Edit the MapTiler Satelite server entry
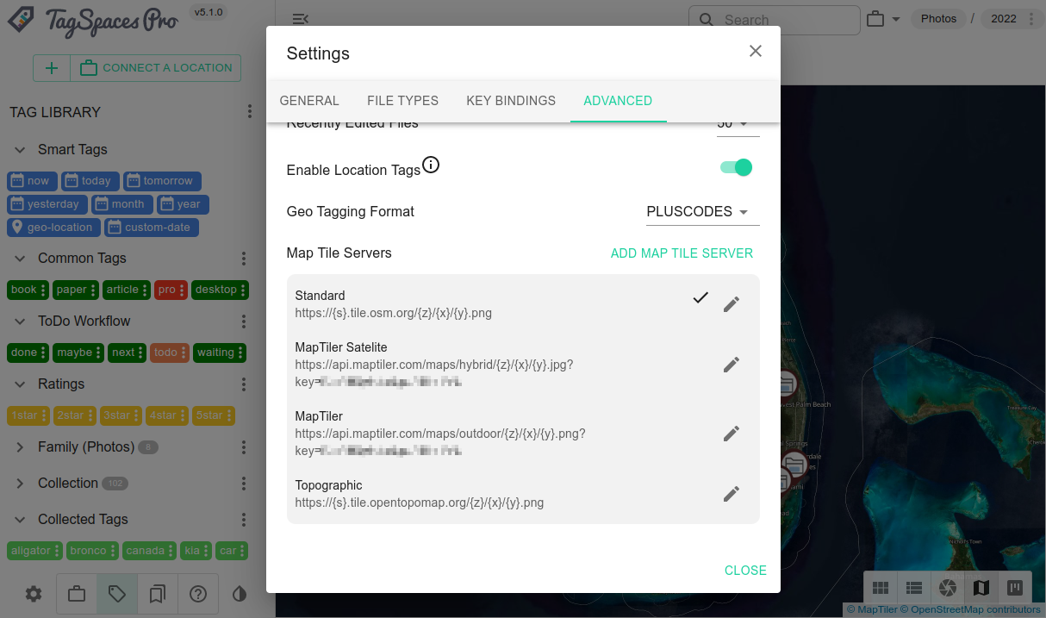This screenshot has height=618, width=1046. point(732,365)
